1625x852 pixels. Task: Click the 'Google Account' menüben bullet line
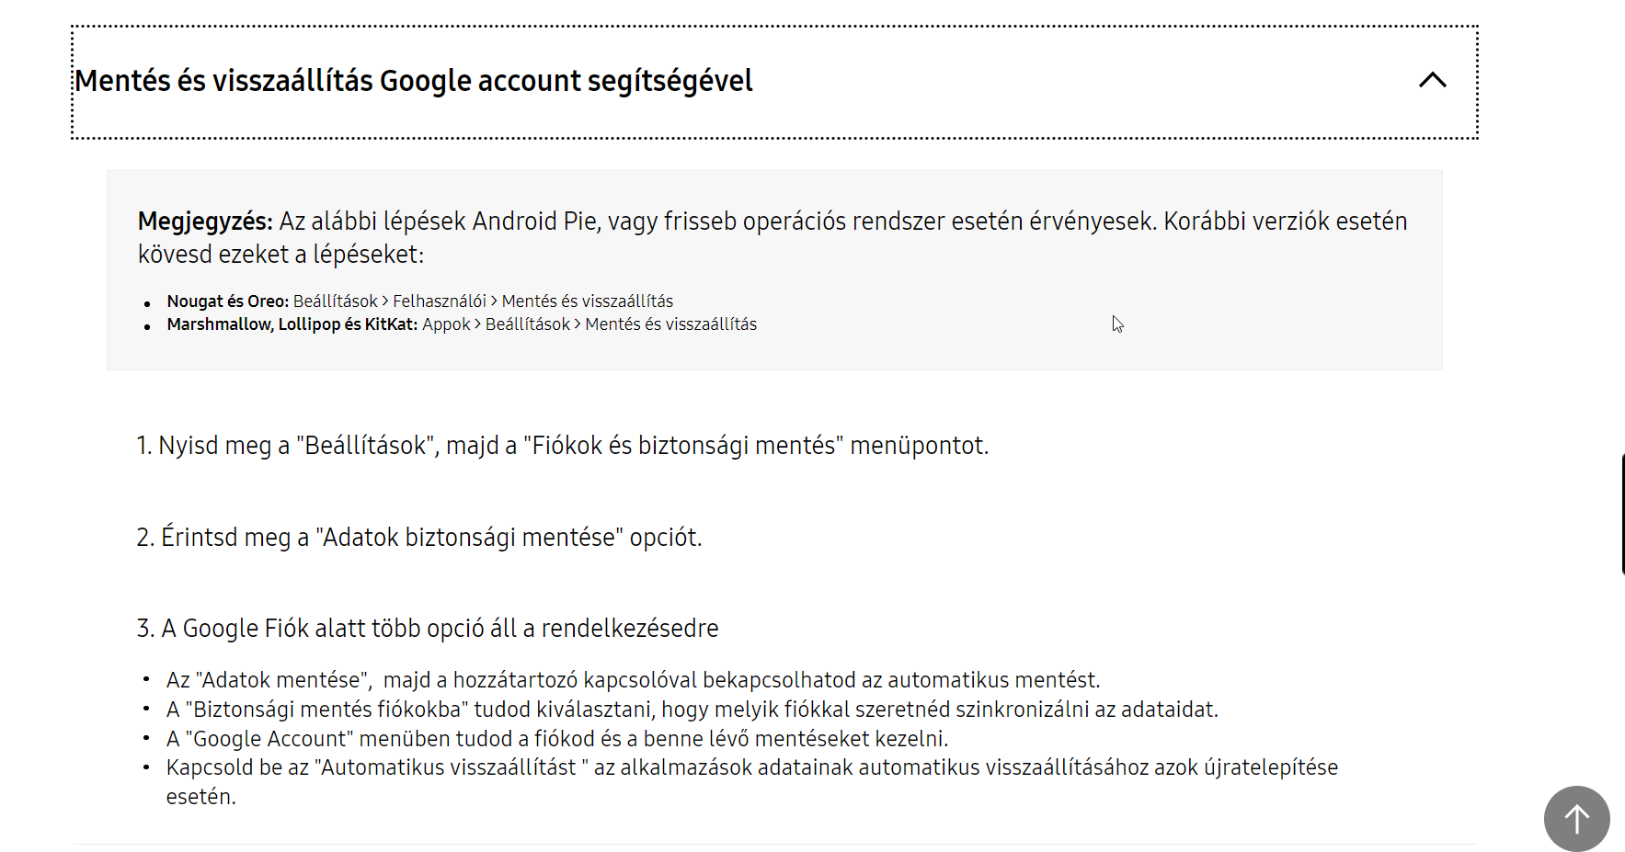point(556,739)
